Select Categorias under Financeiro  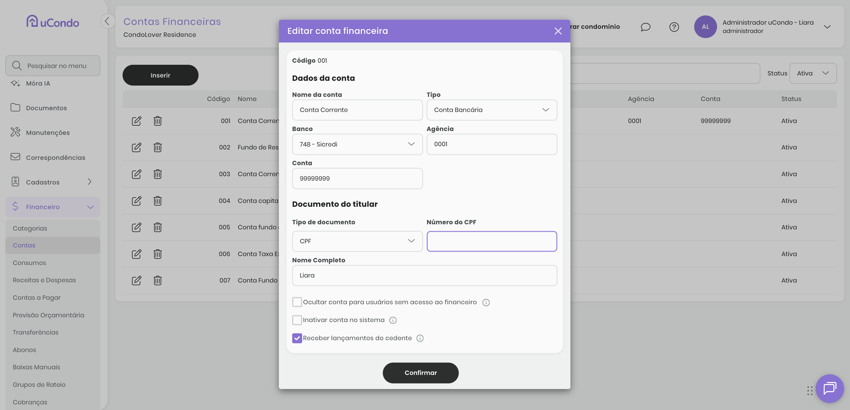(x=53, y=228)
